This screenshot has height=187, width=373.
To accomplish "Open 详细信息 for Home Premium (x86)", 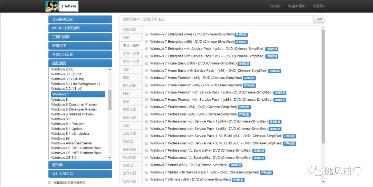I will tap(249, 86).
